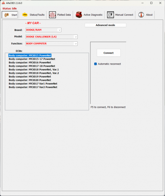The height and width of the screenshot is (196, 165).
Task: Expand the Model dropdown arrow
Action: [76, 37]
